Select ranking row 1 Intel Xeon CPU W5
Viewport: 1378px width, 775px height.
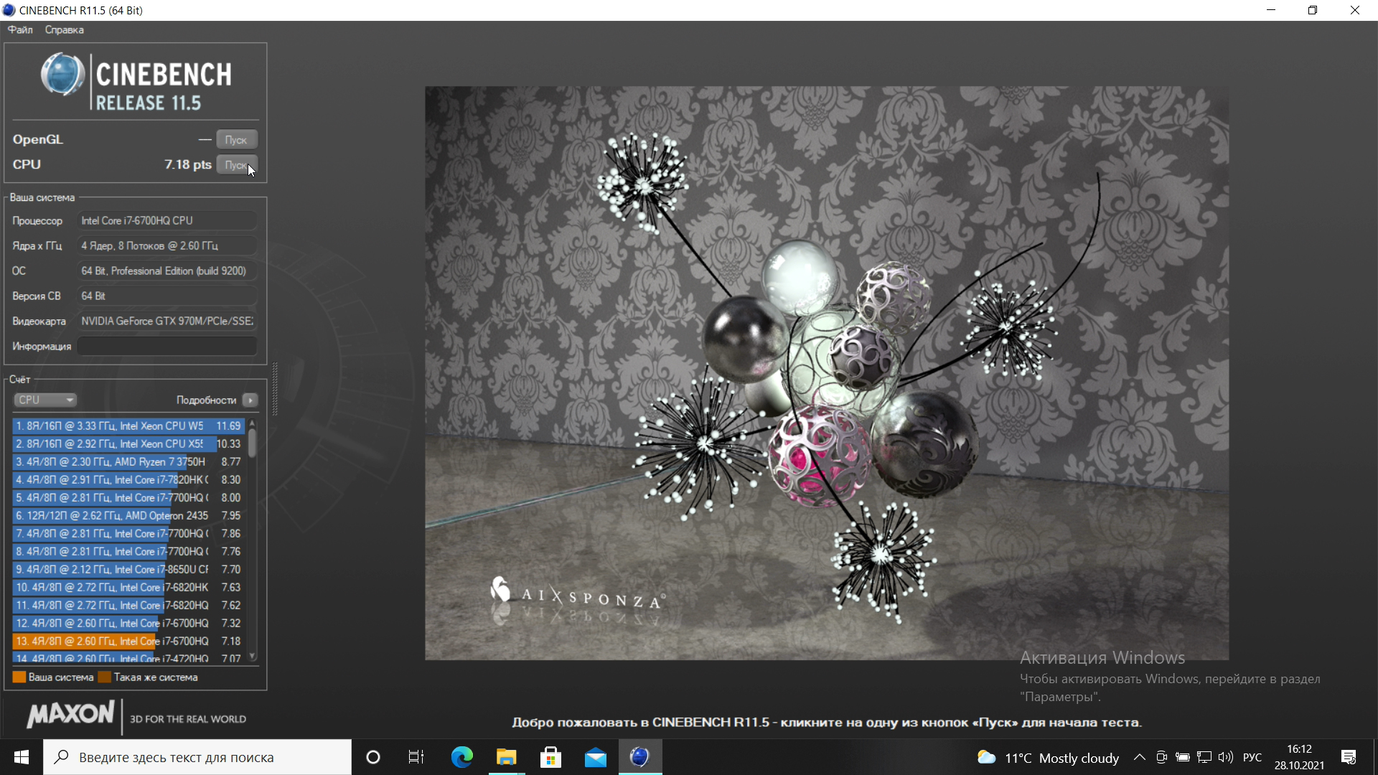pyautogui.click(x=128, y=426)
